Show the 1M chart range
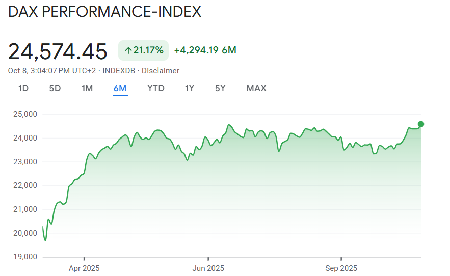The image size is (450, 276). 87,88
